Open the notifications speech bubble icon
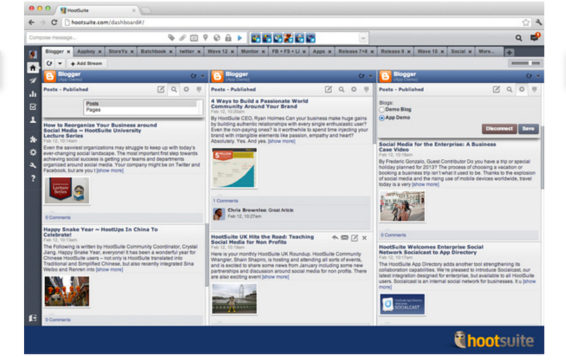Viewport: 566px width, 362px height. point(535,37)
